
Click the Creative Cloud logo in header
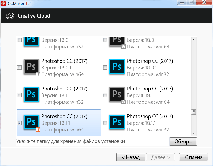pyautogui.click(x=10, y=16)
